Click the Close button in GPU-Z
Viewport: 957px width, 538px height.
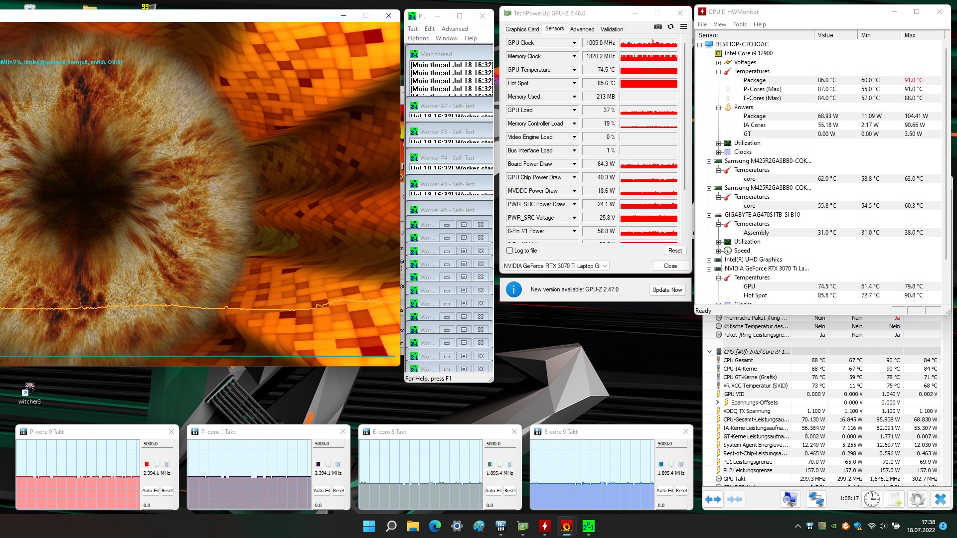point(670,266)
